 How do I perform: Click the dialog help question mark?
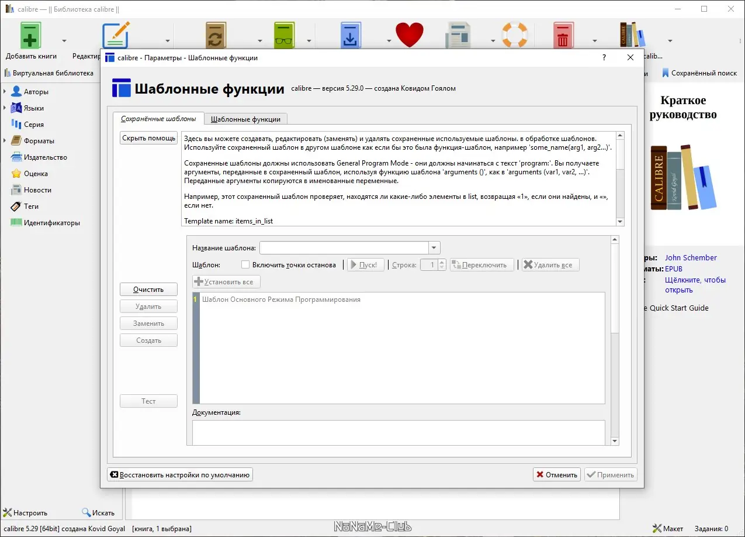pos(604,57)
